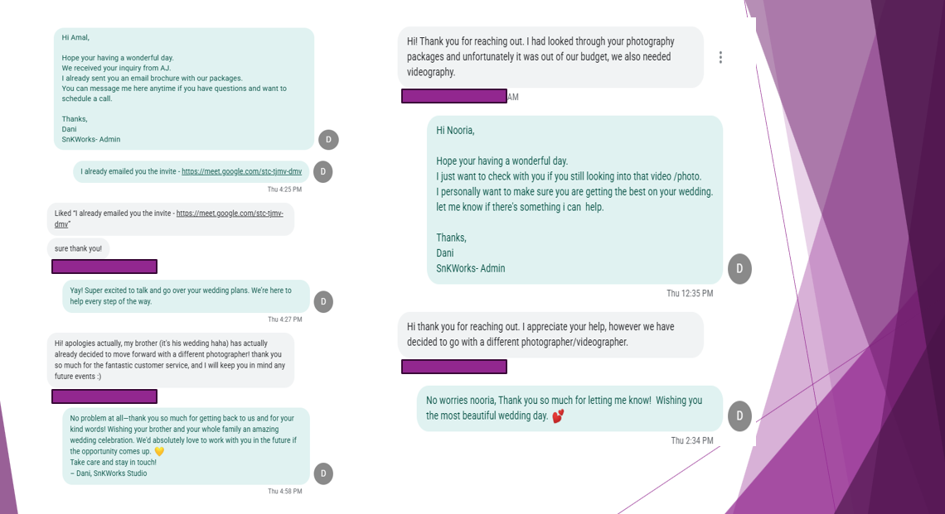Click the yellow heart emoji in Dani's reply
The height and width of the screenshot is (514, 945).
(160, 452)
